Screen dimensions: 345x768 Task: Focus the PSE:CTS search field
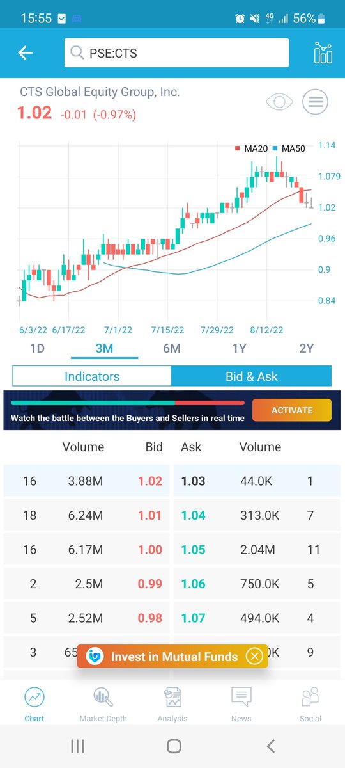pyautogui.click(x=177, y=53)
